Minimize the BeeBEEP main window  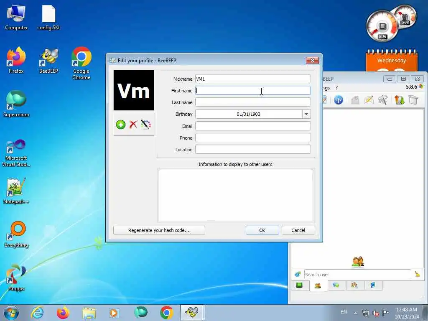(390, 79)
